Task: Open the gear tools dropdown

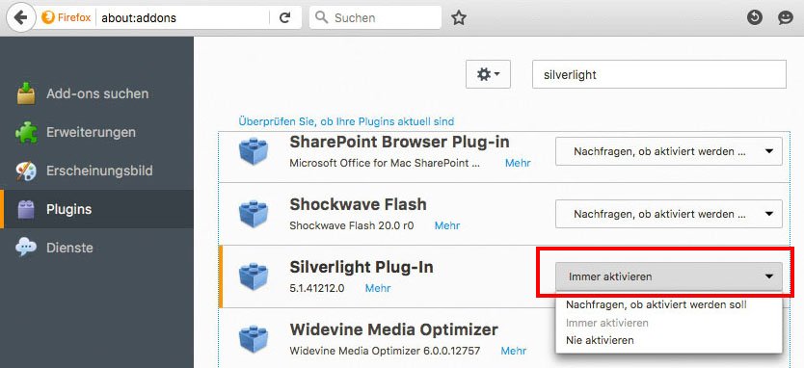Action: (x=488, y=74)
